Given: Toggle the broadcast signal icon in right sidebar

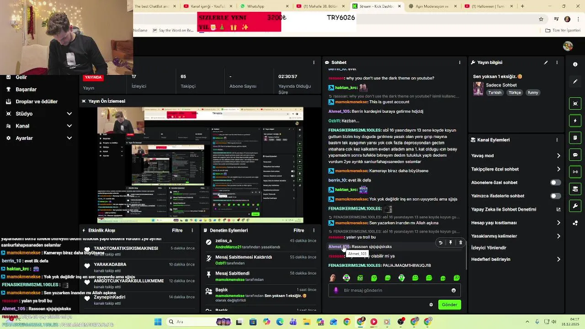Looking at the screenshot, I should pos(575,172).
